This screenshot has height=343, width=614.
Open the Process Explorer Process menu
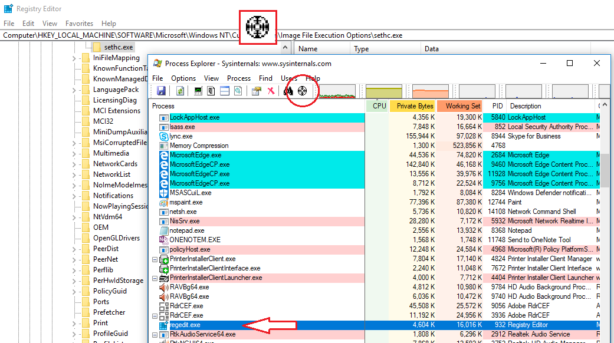pos(239,78)
